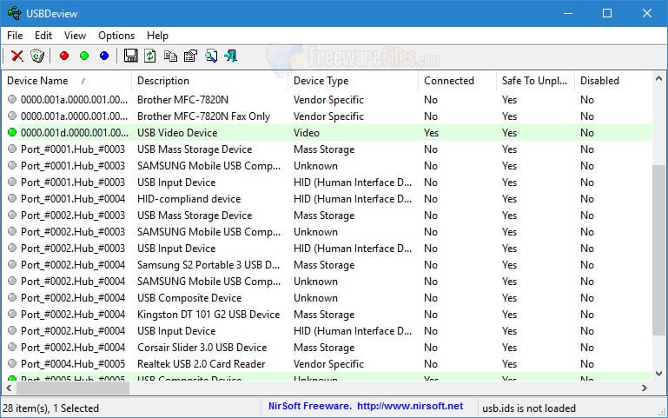Click the Video device type cell
This screenshot has width=668, height=418.
pyautogui.click(x=307, y=132)
